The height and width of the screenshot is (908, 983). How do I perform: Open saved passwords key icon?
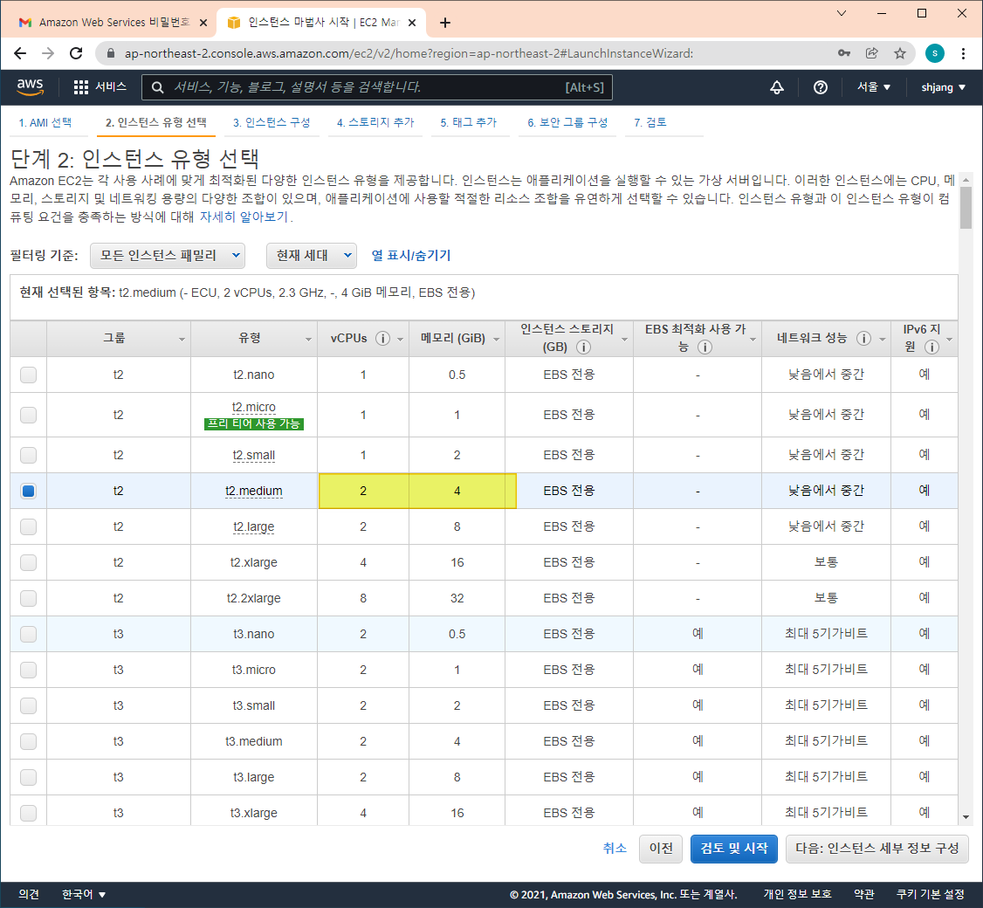coord(844,53)
